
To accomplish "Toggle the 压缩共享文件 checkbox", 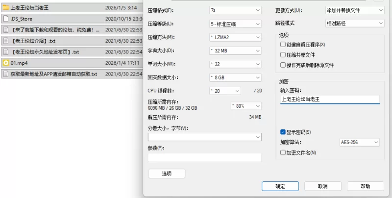I will tap(283, 55).
